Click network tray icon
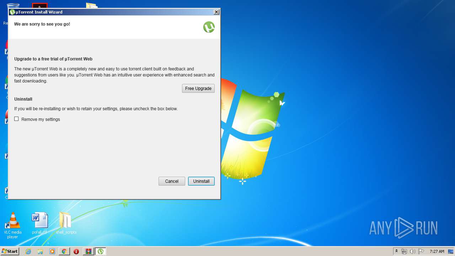455x256 pixels. (x=404, y=251)
